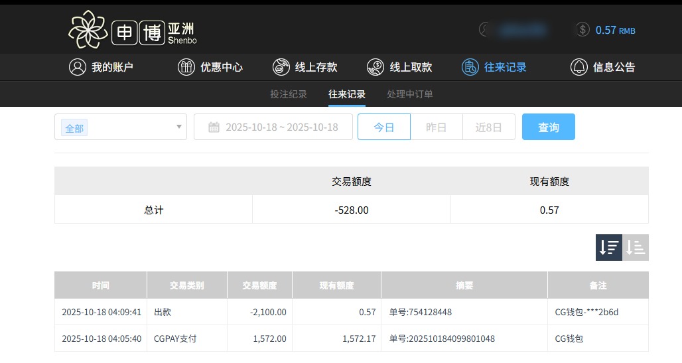Click the 往来记录 document icon
682x363 pixels.
point(470,67)
